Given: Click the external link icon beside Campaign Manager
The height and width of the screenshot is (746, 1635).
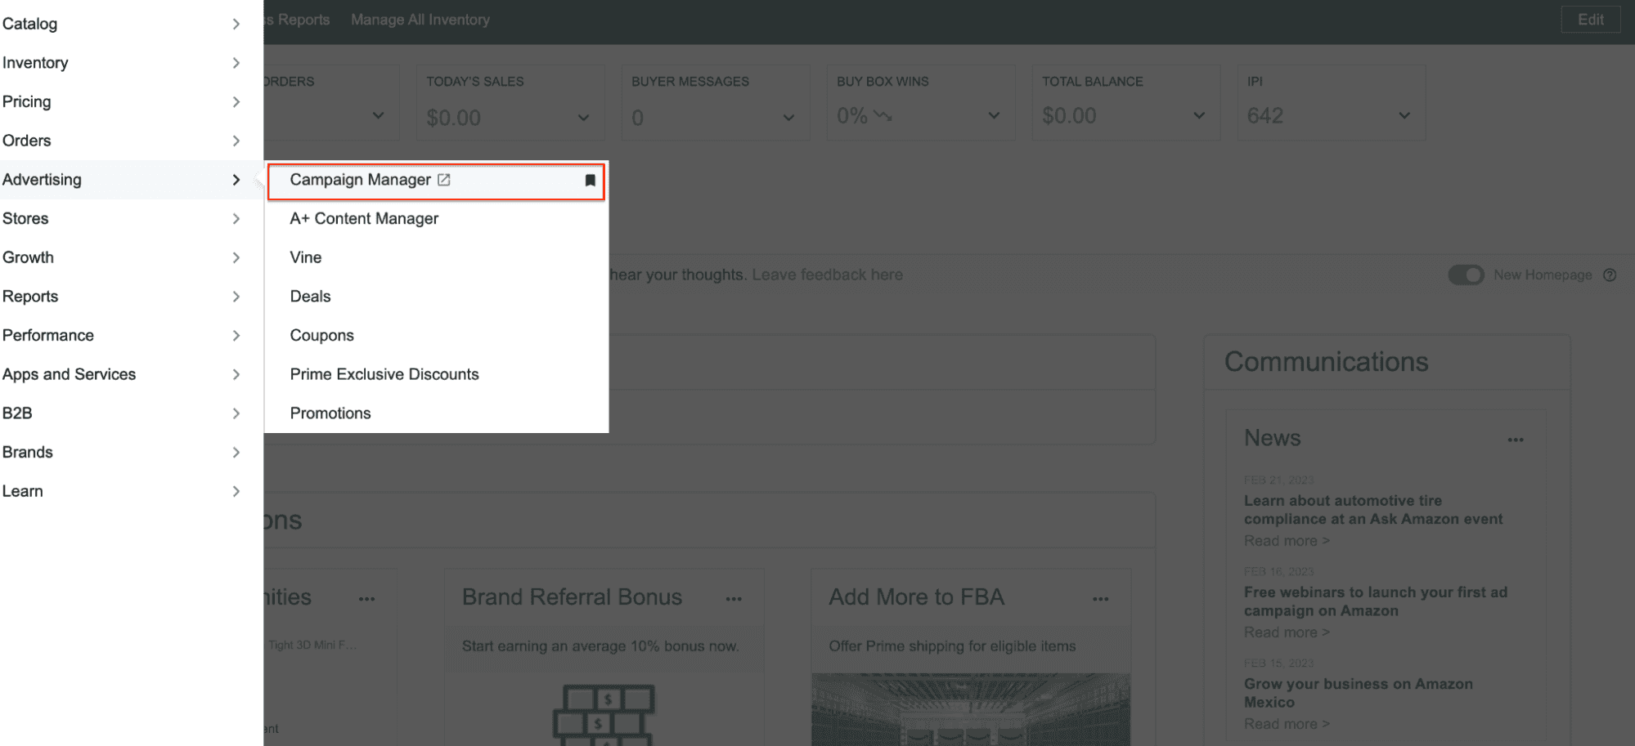Looking at the screenshot, I should click(x=444, y=179).
